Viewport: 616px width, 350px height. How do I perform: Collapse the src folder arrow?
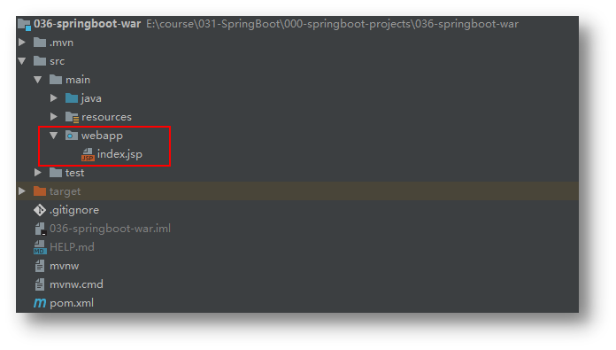(x=22, y=61)
